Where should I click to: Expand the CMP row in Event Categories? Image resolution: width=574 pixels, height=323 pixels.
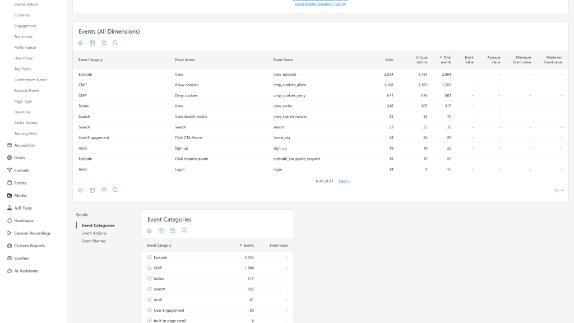(149, 268)
